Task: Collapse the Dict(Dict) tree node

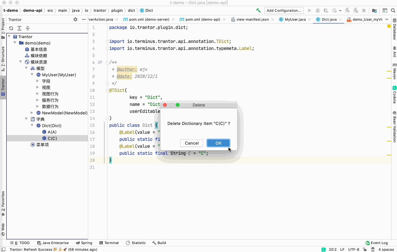Action: 32,126
